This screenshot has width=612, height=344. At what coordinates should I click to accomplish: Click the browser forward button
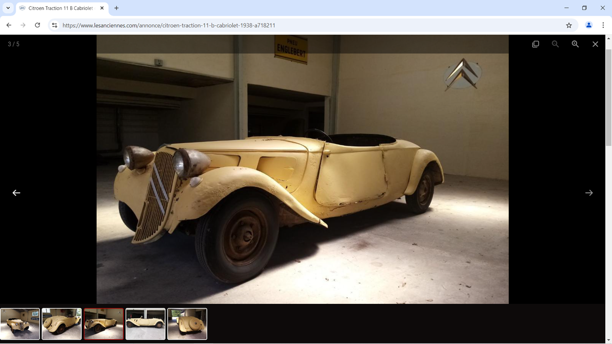[23, 25]
